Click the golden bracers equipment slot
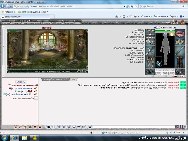188x141 pixels. 180,42
